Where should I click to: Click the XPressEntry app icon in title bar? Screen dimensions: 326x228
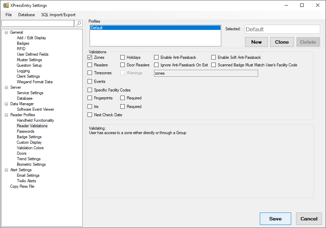pyautogui.click(x=6, y=5)
